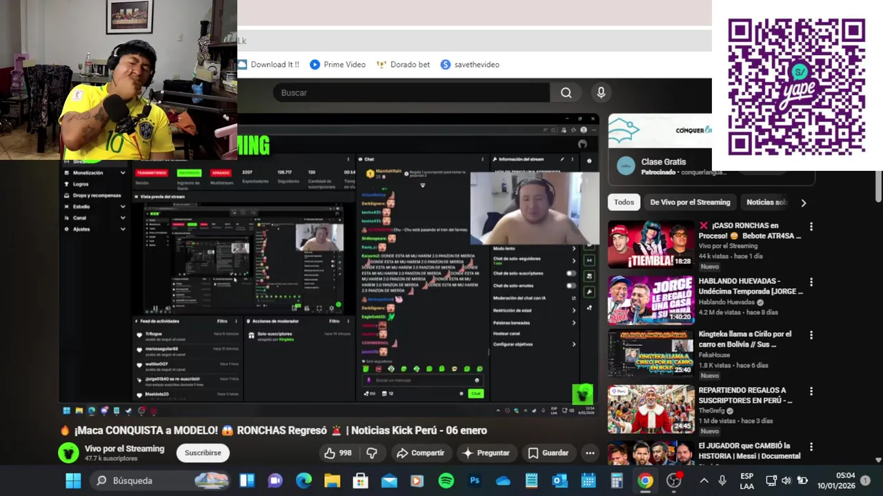Screen dimensions: 883x496
Task: Select the Todos filter chip
Action: 624,203
